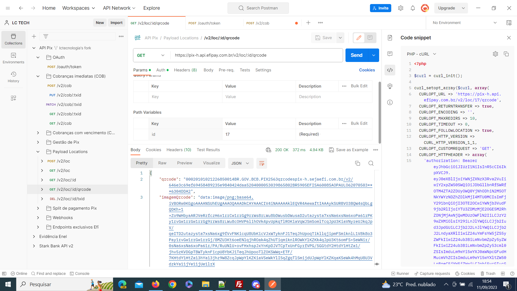Click the GET /v2/loc/:id/qrcode URL input field
The image size is (517, 291).
pos(255,55)
